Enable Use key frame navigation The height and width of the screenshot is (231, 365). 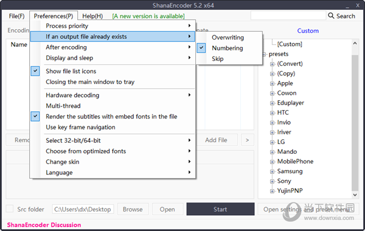click(113, 127)
